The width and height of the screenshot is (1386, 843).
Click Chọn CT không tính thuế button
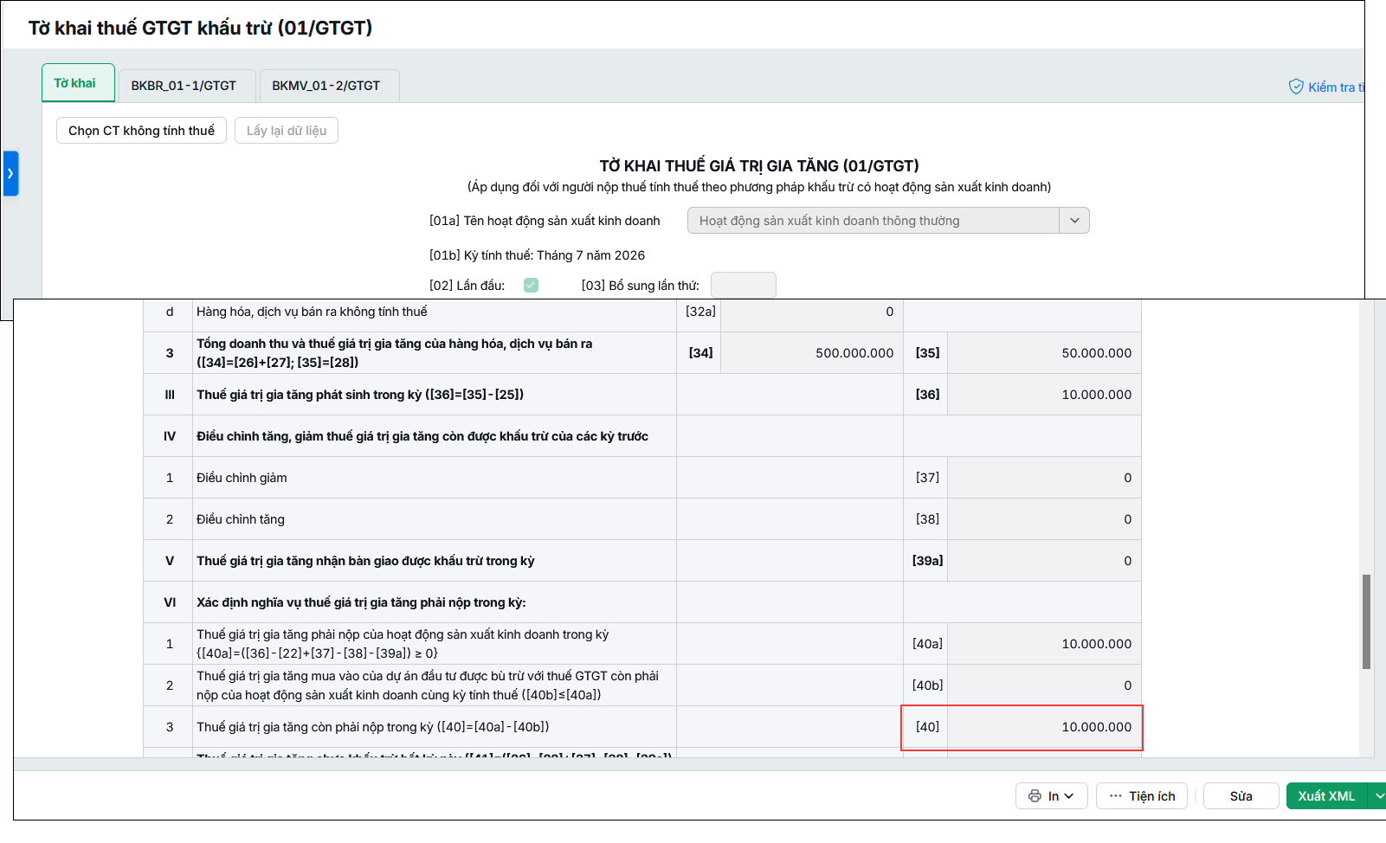point(141,131)
